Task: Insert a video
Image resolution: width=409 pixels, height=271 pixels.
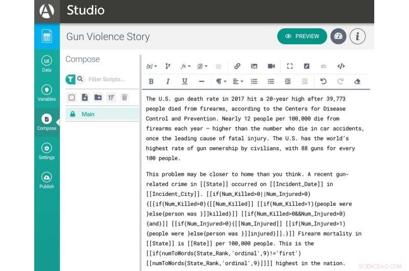Action: coord(271,66)
